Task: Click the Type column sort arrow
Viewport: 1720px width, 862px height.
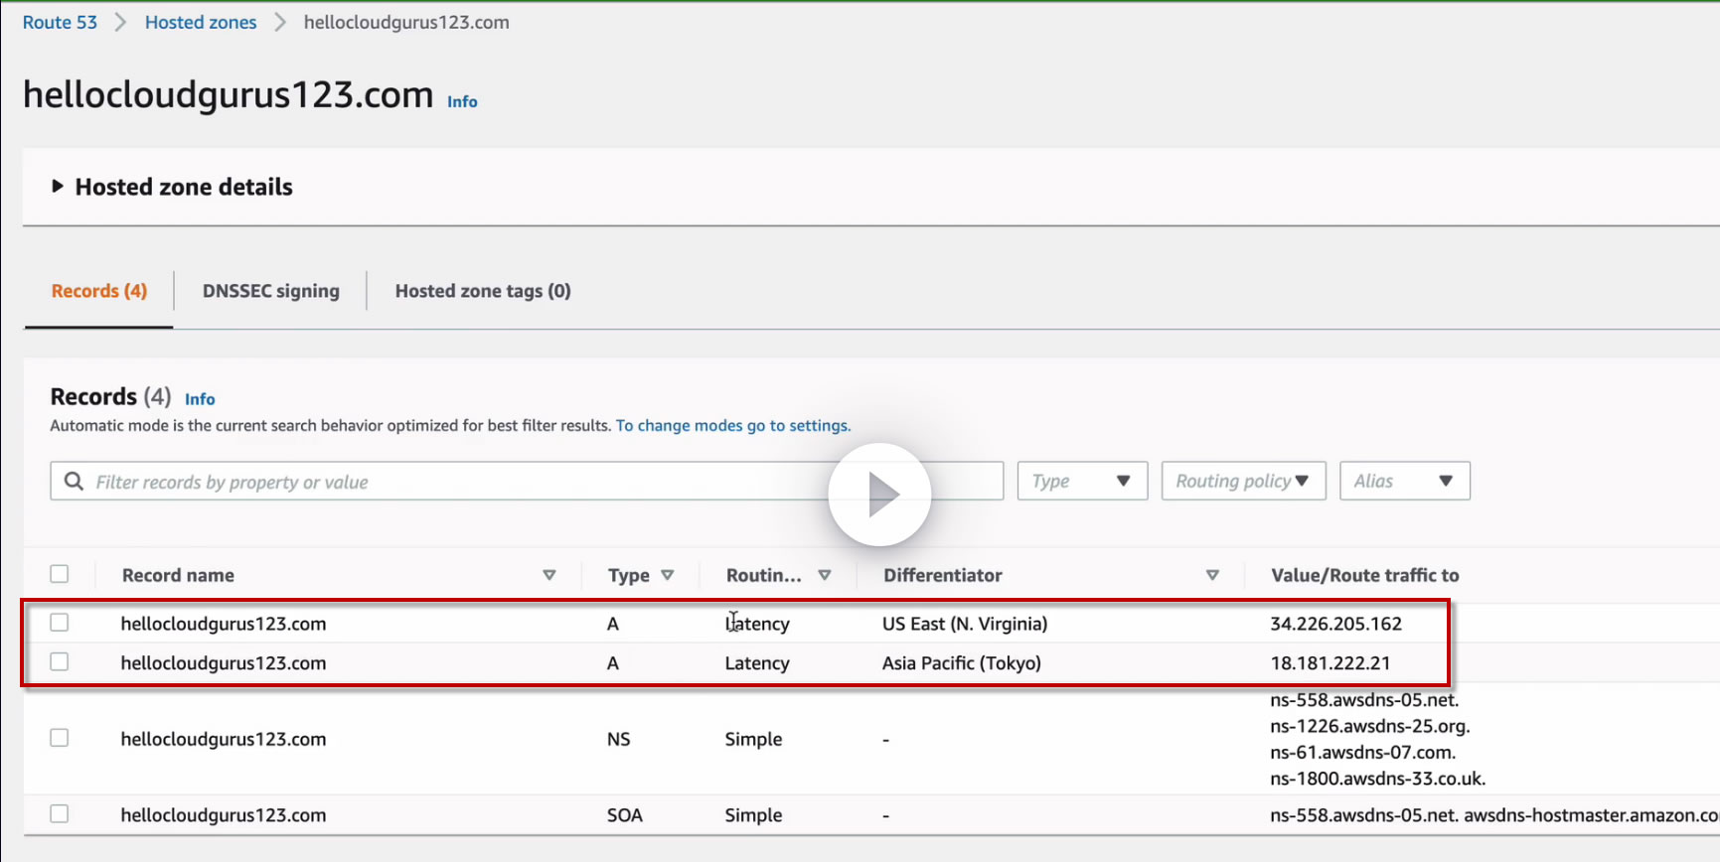Action: (x=668, y=575)
